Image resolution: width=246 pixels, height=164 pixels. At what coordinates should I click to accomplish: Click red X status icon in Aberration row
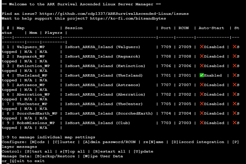click(234, 95)
